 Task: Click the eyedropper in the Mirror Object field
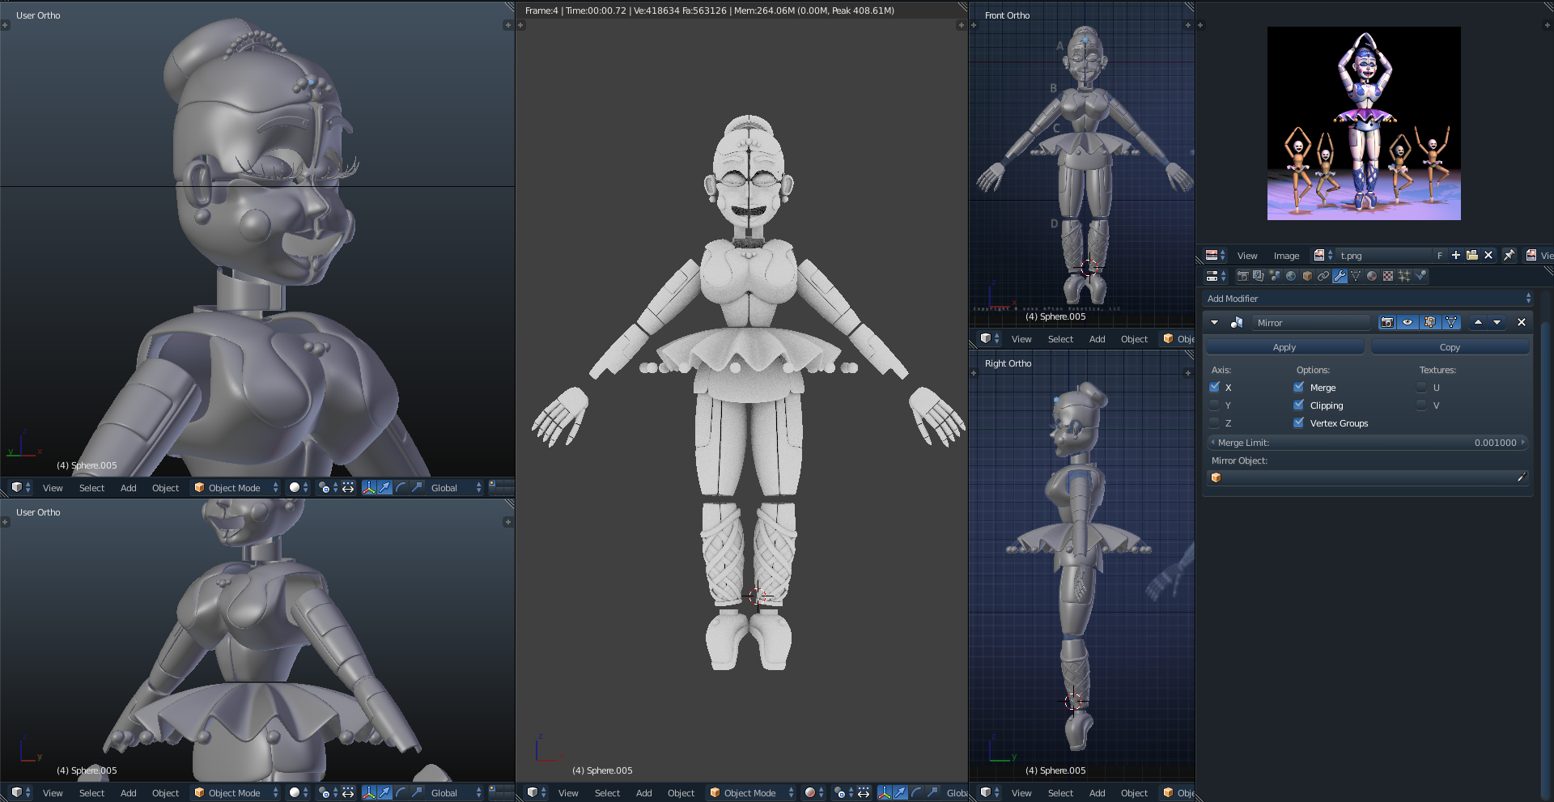1521,477
